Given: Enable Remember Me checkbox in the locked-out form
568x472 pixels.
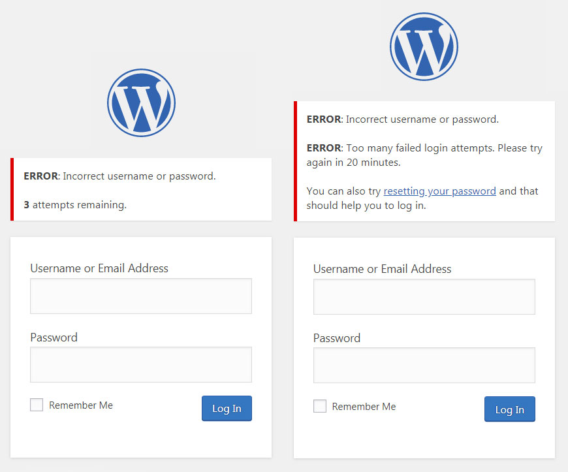Looking at the screenshot, I should coord(320,407).
